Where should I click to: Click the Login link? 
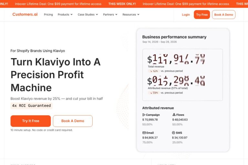pos(186,15)
